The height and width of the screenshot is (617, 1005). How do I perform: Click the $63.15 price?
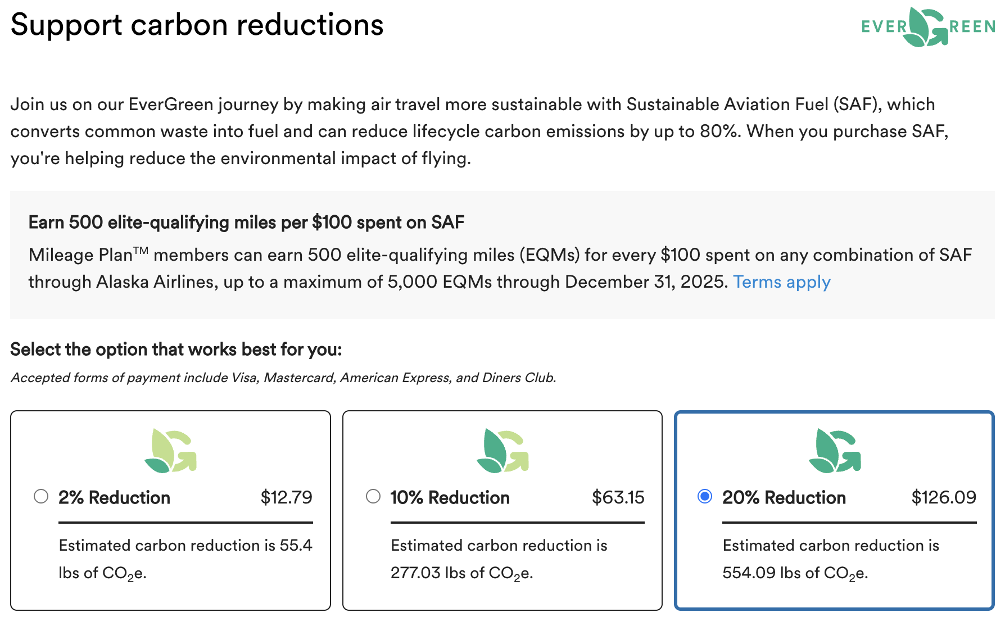click(x=618, y=497)
